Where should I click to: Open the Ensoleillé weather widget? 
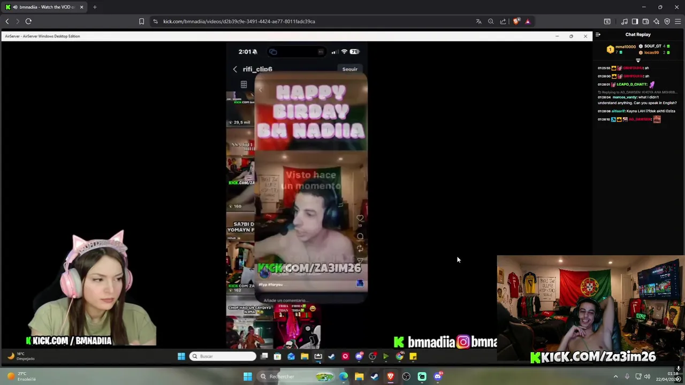pos(21,376)
